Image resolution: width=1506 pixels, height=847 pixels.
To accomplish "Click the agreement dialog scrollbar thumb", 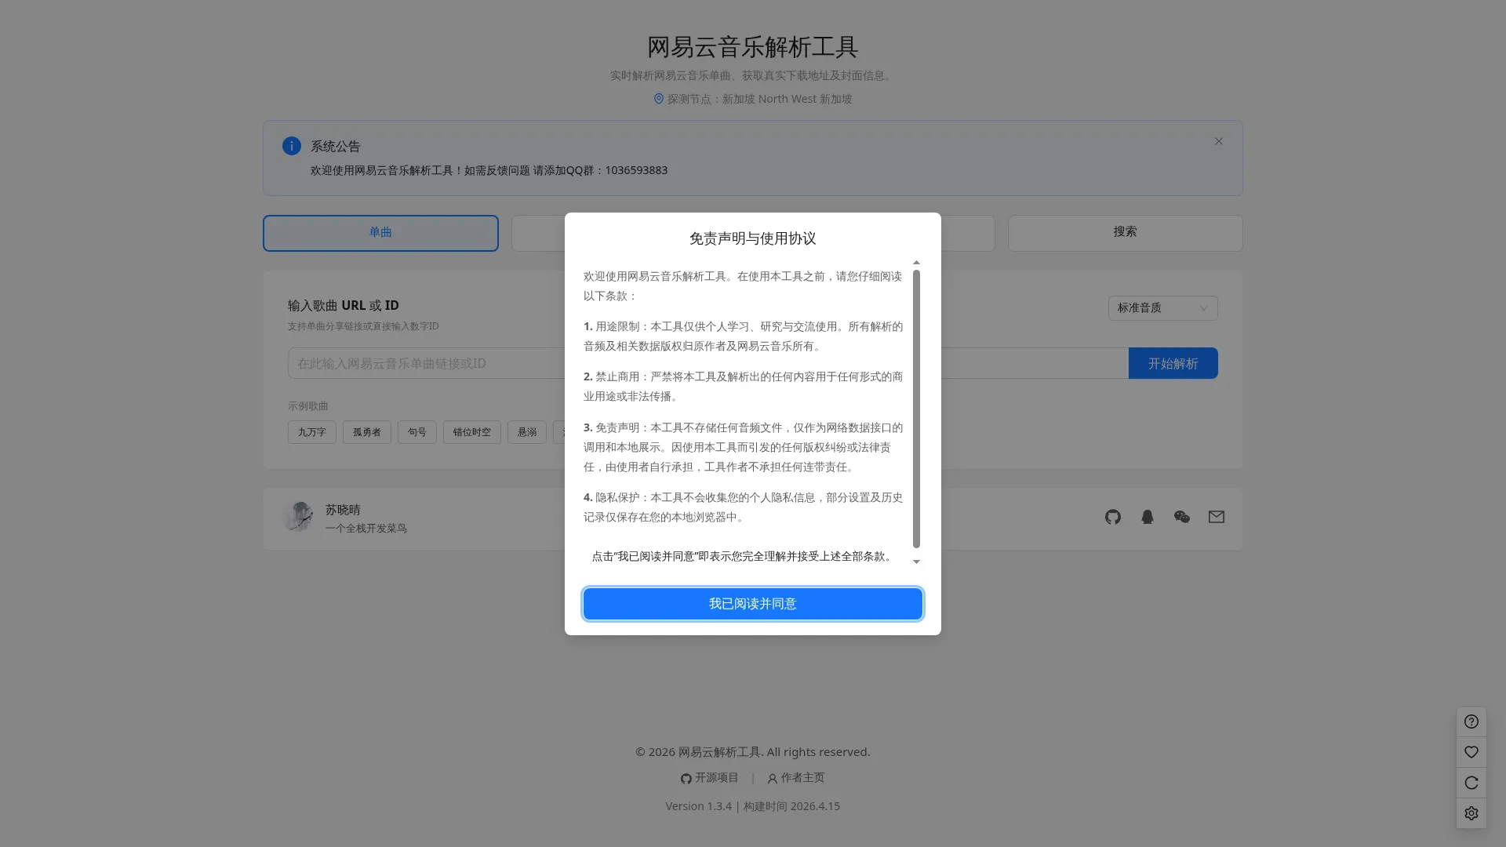I will point(916,409).
